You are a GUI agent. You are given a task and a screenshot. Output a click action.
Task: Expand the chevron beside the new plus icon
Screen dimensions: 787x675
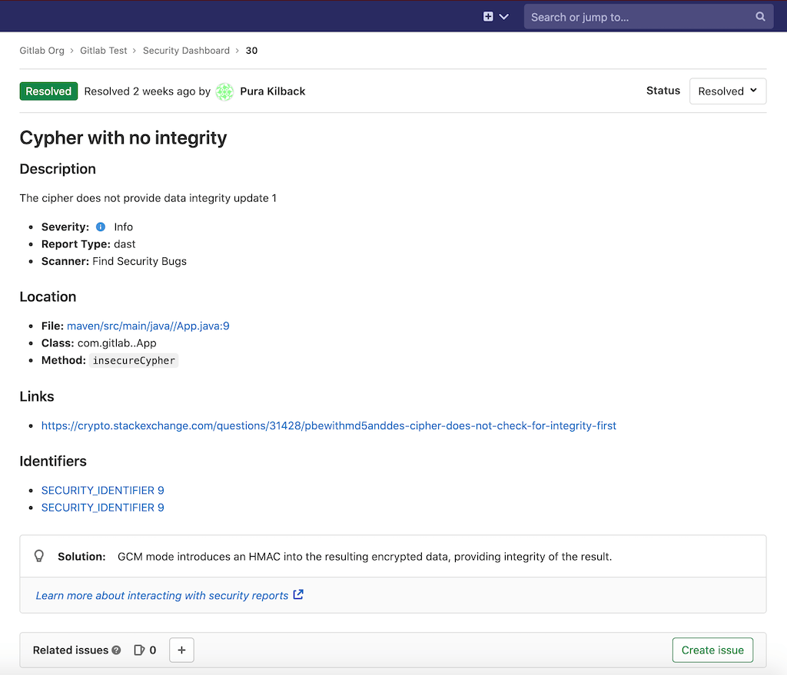[504, 16]
